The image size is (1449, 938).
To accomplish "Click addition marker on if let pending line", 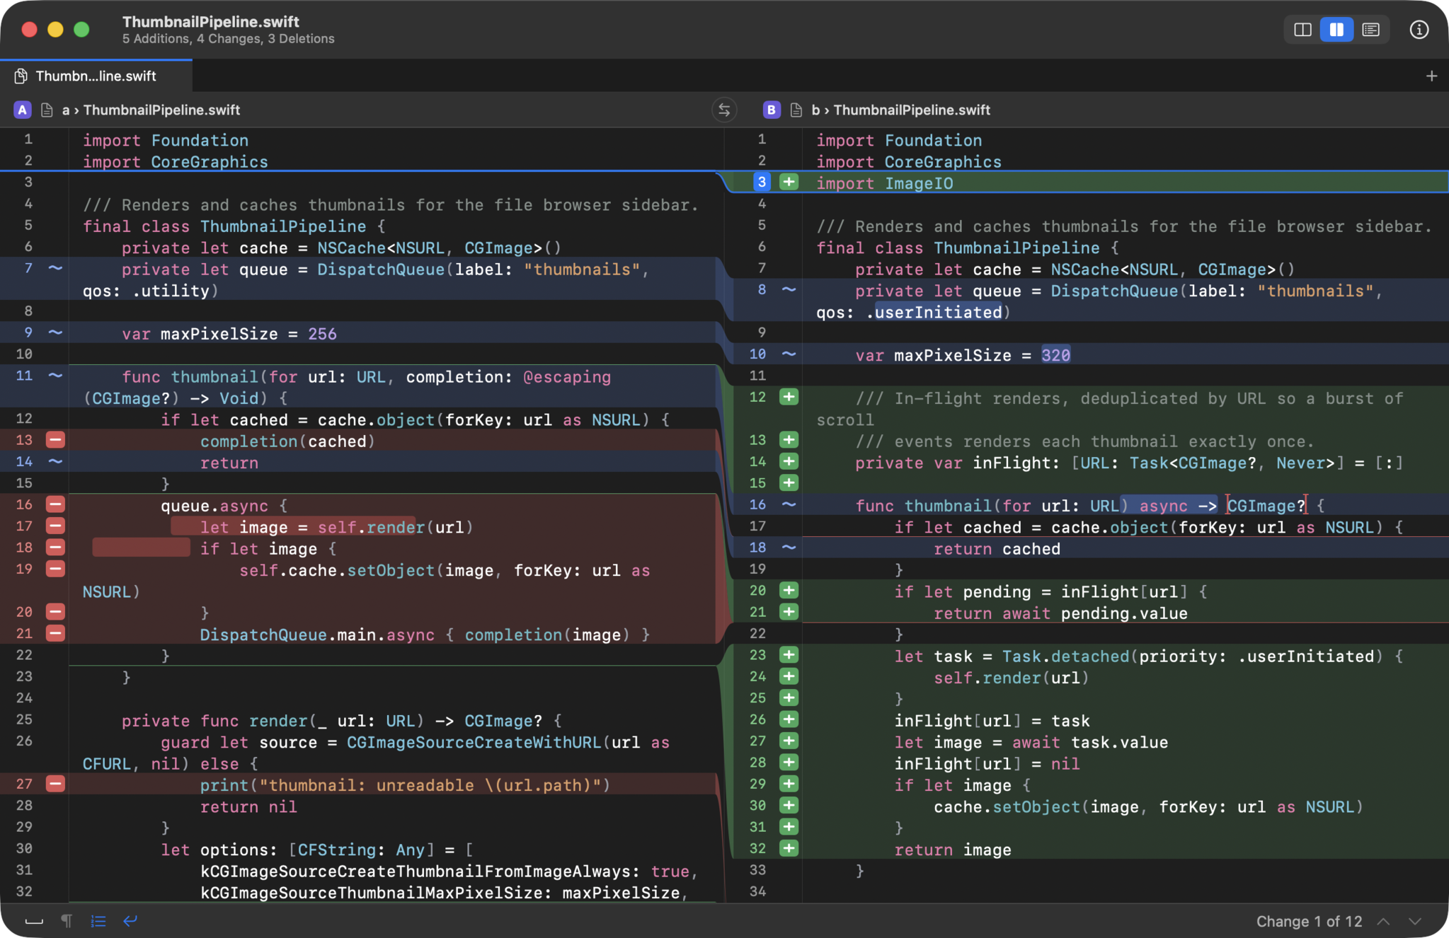I will point(789,590).
